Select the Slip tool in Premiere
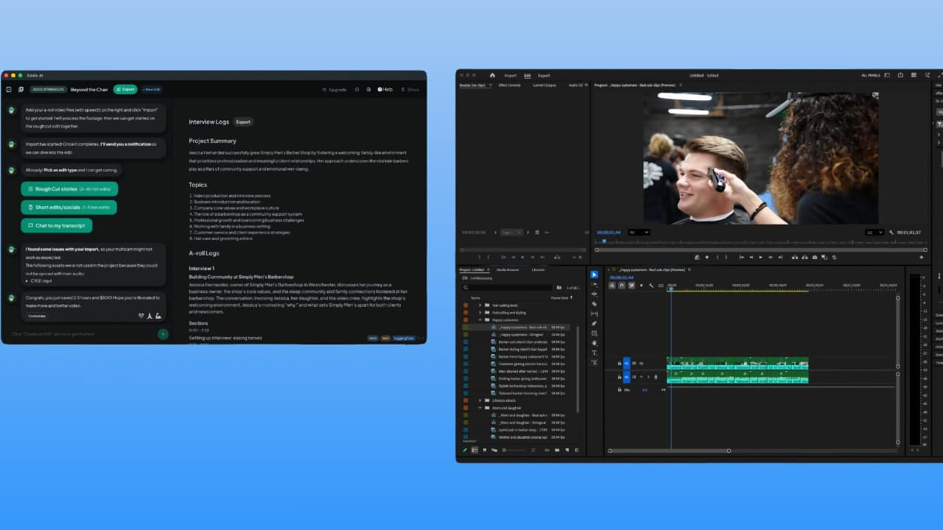The image size is (943, 530). tap(594, 314)
